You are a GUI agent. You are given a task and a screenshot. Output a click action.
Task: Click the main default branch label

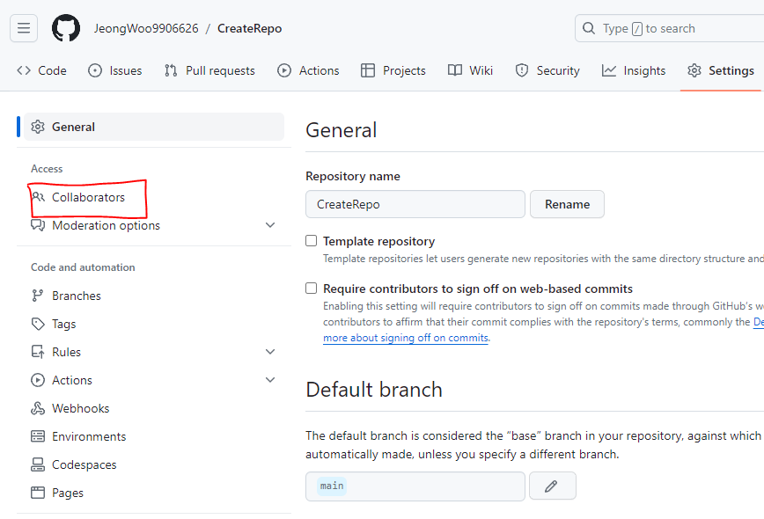pyautogui.click(x=332, y=486)
